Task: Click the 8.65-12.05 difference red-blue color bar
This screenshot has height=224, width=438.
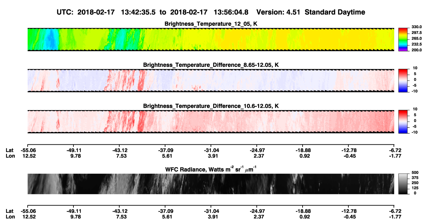Action: [404, 81]
